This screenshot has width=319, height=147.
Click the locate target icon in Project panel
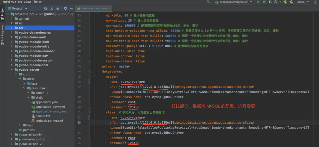pos(46,8)
